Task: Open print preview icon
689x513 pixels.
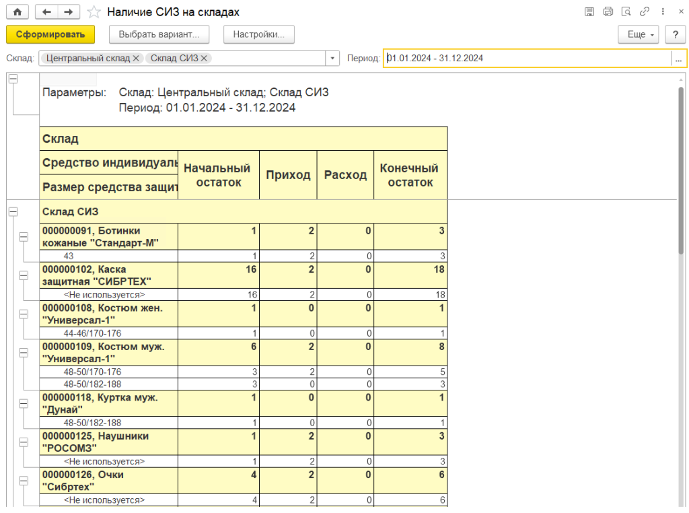Action: pyautogui.click(x=626, y=12)
